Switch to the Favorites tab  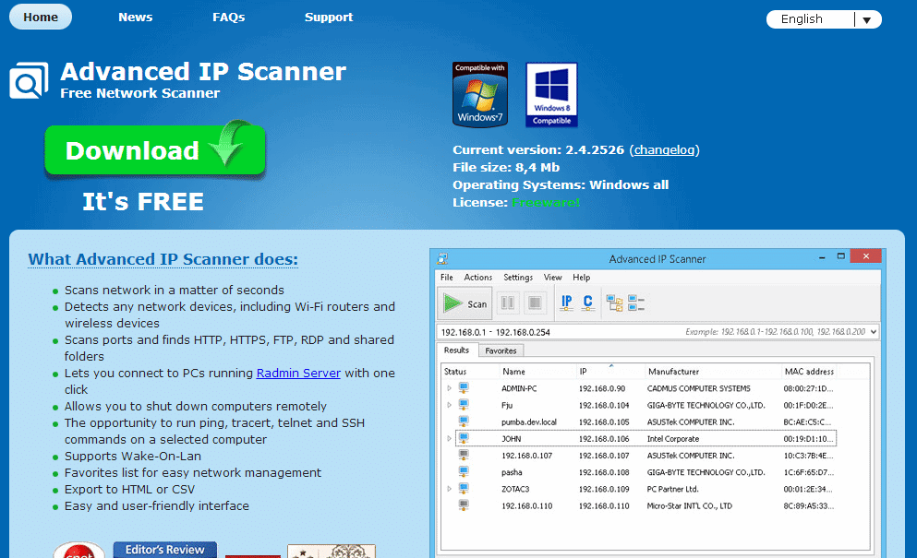(501, 350)
